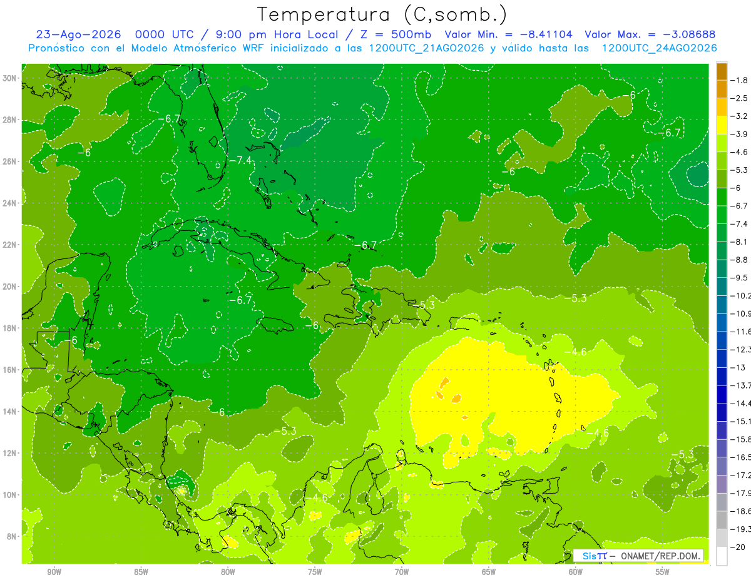Click the gray swatch between -18.6 and -19.3
751x580 pixels.
coord(722,520)
